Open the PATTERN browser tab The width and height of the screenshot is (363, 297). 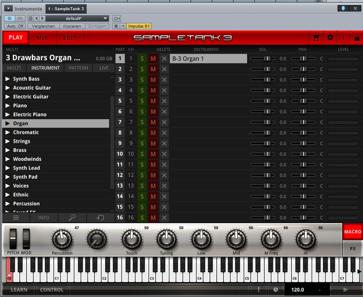78,68
